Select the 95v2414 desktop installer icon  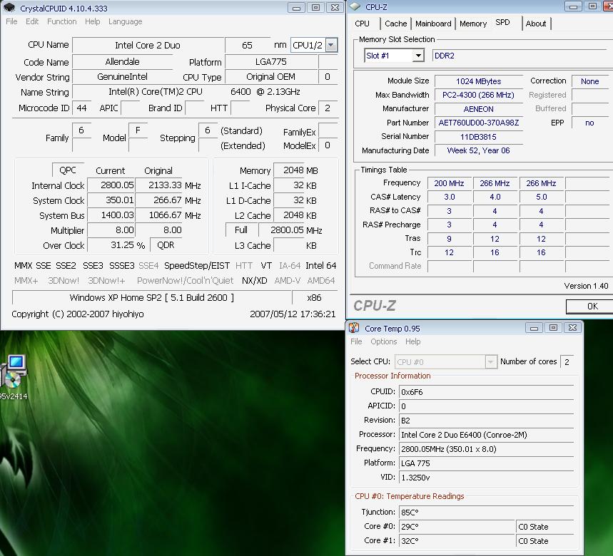pos(14,372)
